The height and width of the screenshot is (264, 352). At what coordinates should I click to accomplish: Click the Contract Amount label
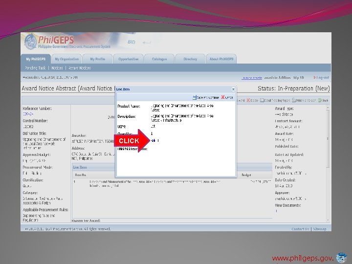coord(289,121)
